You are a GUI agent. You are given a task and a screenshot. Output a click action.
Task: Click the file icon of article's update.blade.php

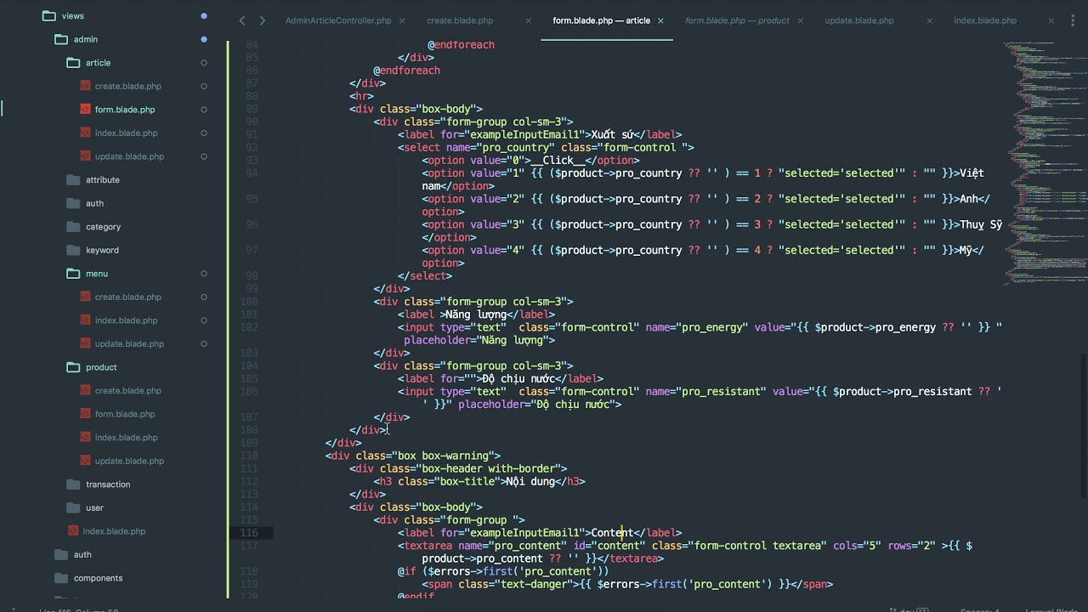(85, 156)
